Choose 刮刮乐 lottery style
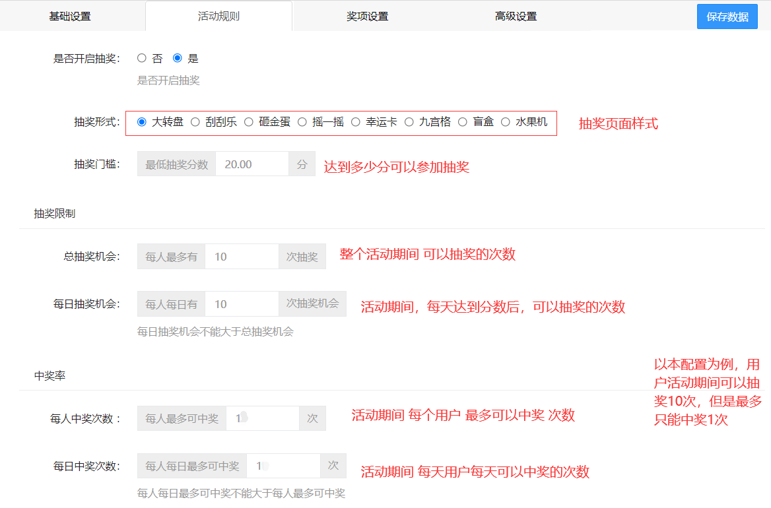This screenshot has height=508, width=771. (195, 122)
